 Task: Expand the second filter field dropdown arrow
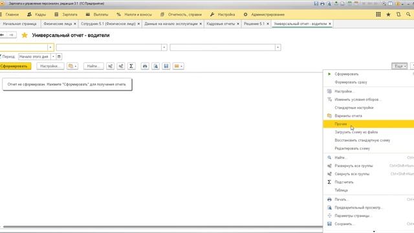[164, 47]
